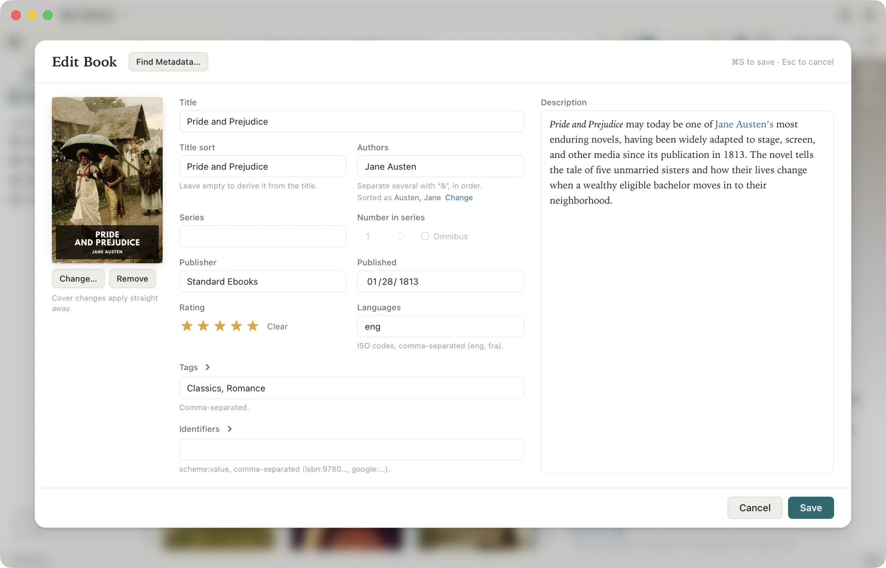The image size is (886, 568).
Task: Edit the Publisher field Standard Ebooks
Action: [x=263, y=281]
